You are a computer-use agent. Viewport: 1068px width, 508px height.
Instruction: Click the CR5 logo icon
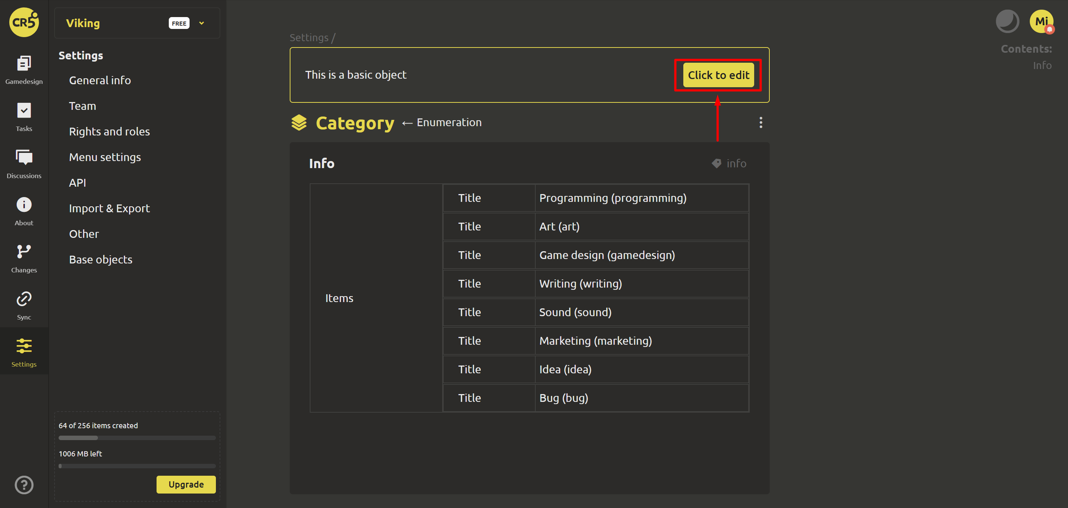click(24, 22)
